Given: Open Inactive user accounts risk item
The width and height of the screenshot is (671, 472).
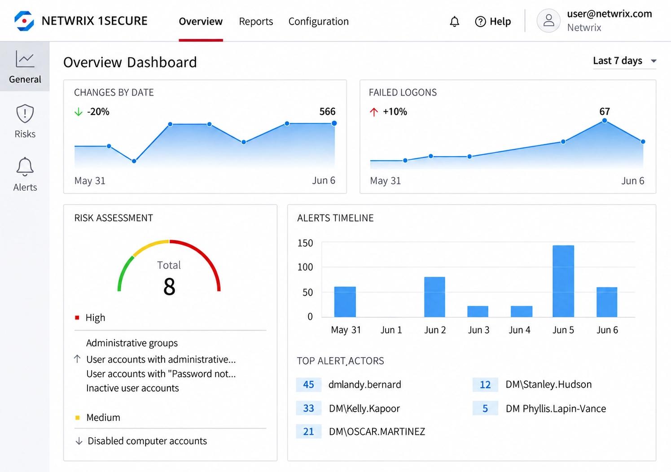Looking at the screenshot, I should (132, 388).
